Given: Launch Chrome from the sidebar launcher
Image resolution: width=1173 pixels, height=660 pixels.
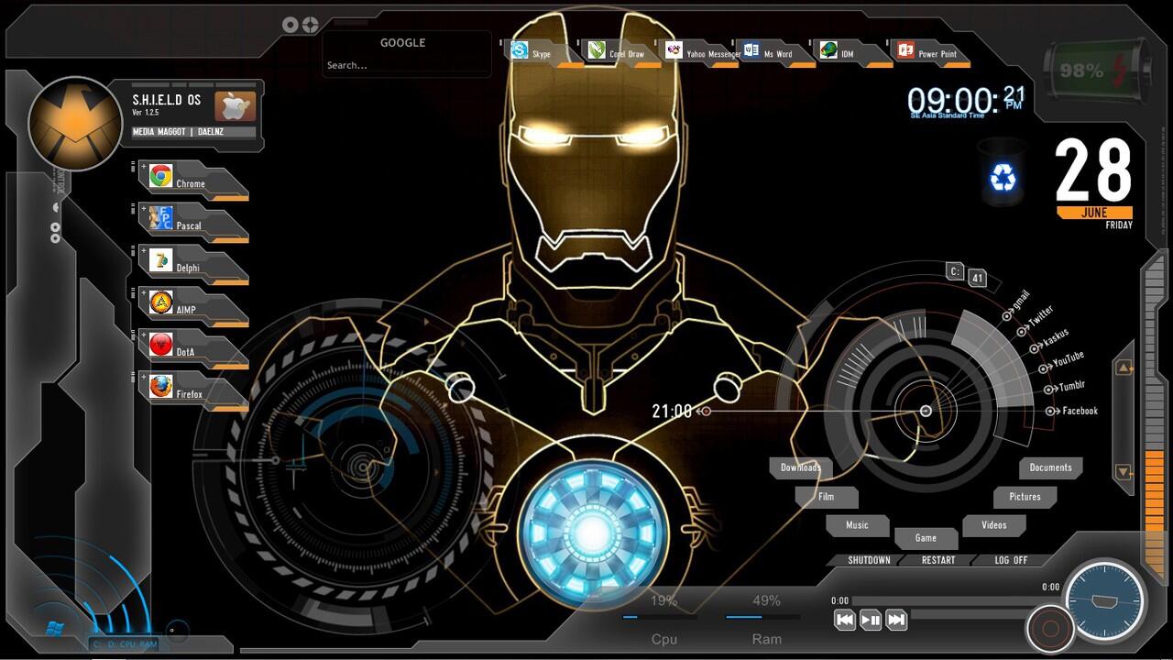Looking at the screenshot, I should (161, 176).
